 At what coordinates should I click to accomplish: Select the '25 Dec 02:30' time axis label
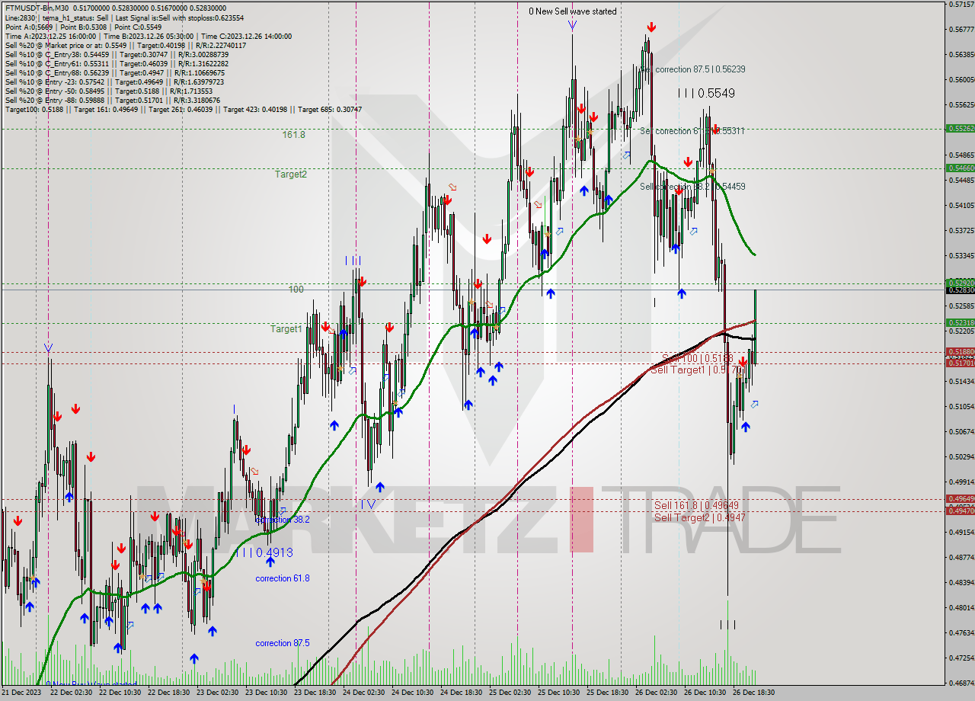(x=510, y=693)
